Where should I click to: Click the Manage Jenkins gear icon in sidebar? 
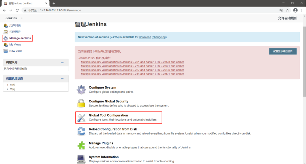tap(6, 38)
